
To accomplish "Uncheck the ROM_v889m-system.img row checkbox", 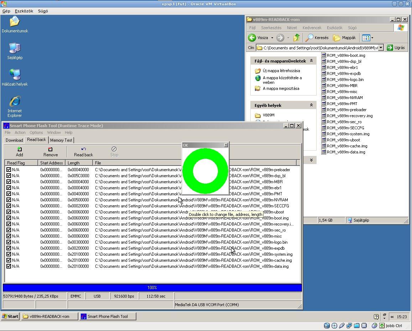I will (9, 254).
